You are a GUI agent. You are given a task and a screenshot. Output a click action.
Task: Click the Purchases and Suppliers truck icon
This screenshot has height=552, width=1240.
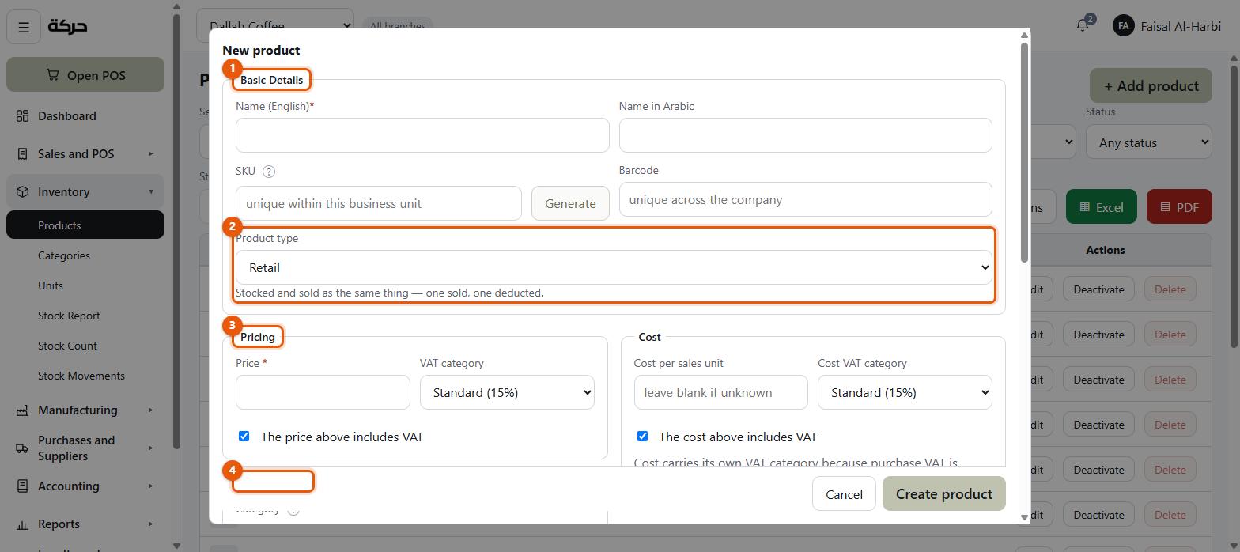point(22,448)
